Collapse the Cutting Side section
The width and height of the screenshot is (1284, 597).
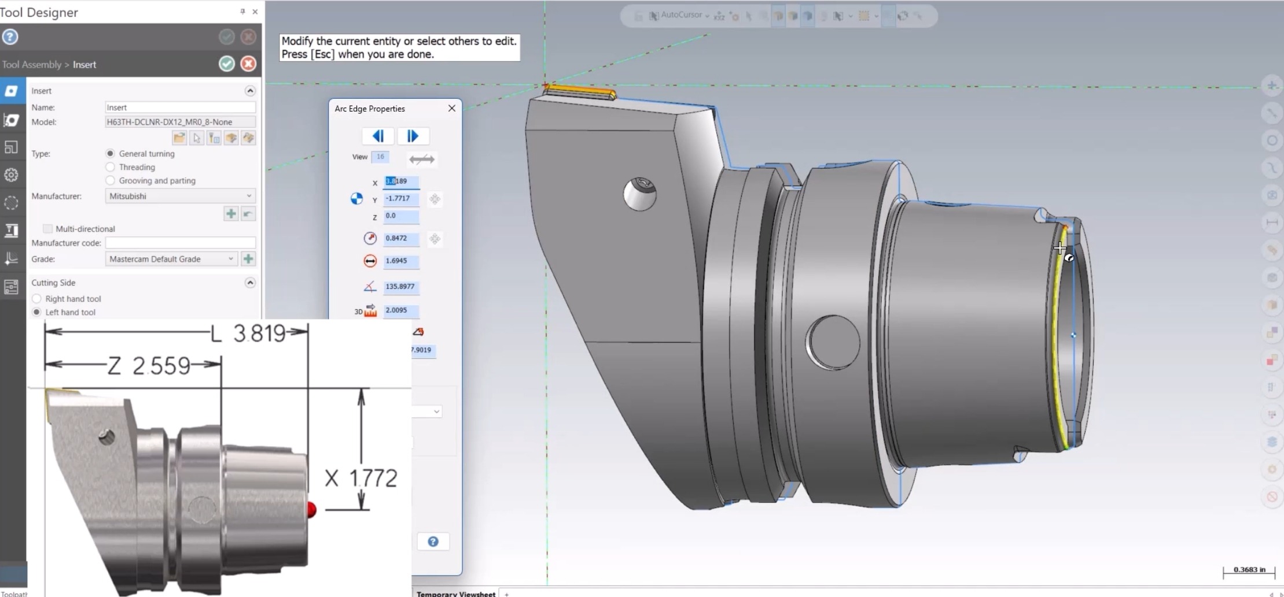(x=250, y=283)
